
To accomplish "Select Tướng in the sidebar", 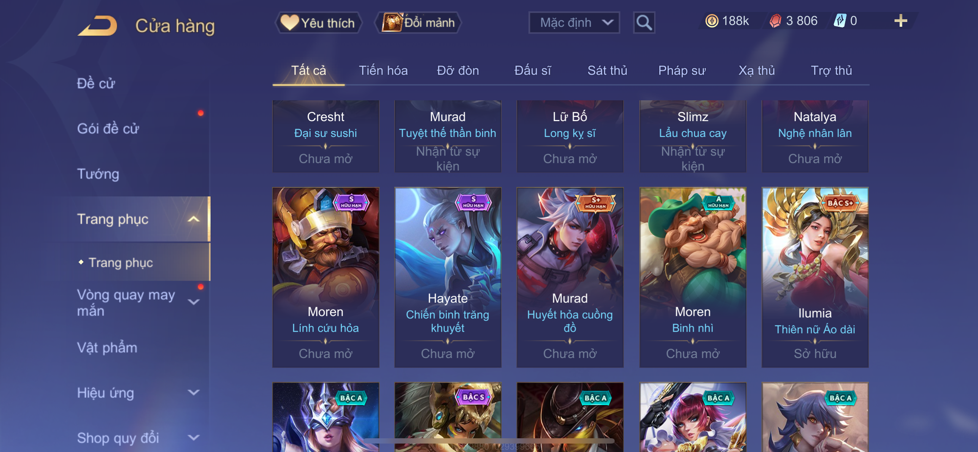I will pos(98,174).
